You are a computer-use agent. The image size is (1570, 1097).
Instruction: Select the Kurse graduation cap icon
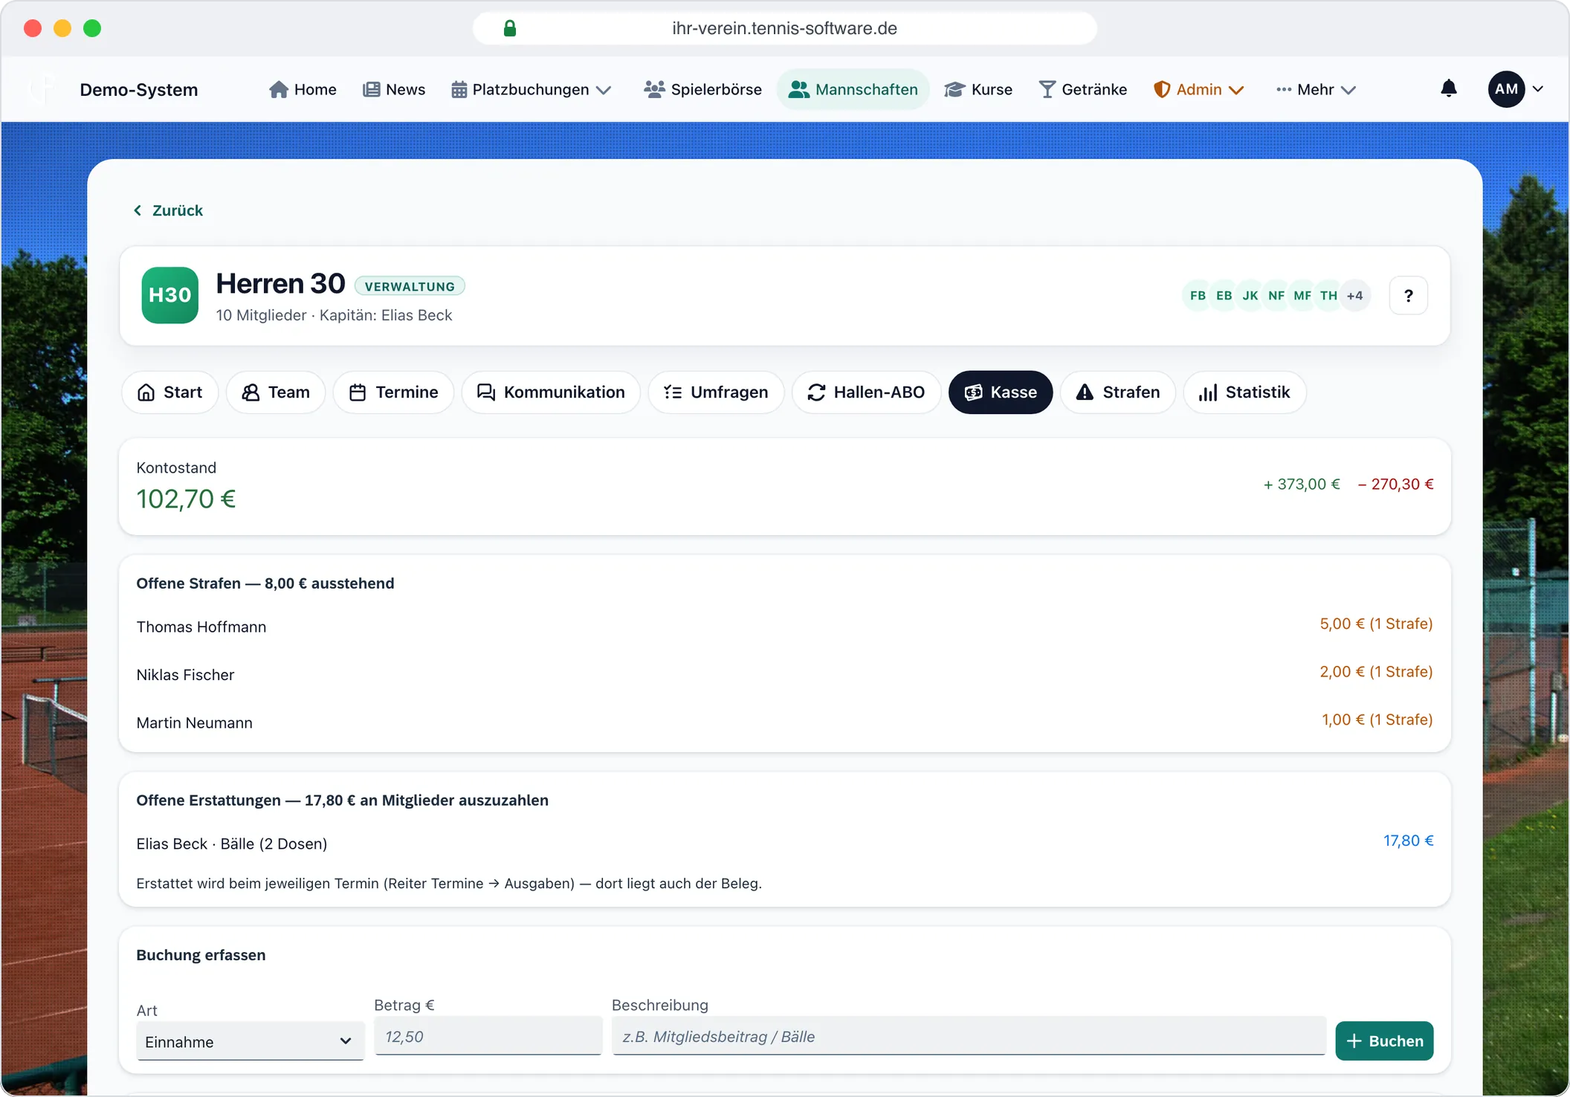[x=954, y=90]
